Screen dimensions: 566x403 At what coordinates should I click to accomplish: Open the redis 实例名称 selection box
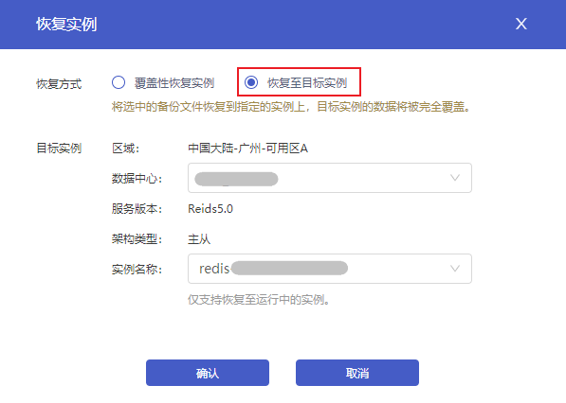click(x=330, y=269)
